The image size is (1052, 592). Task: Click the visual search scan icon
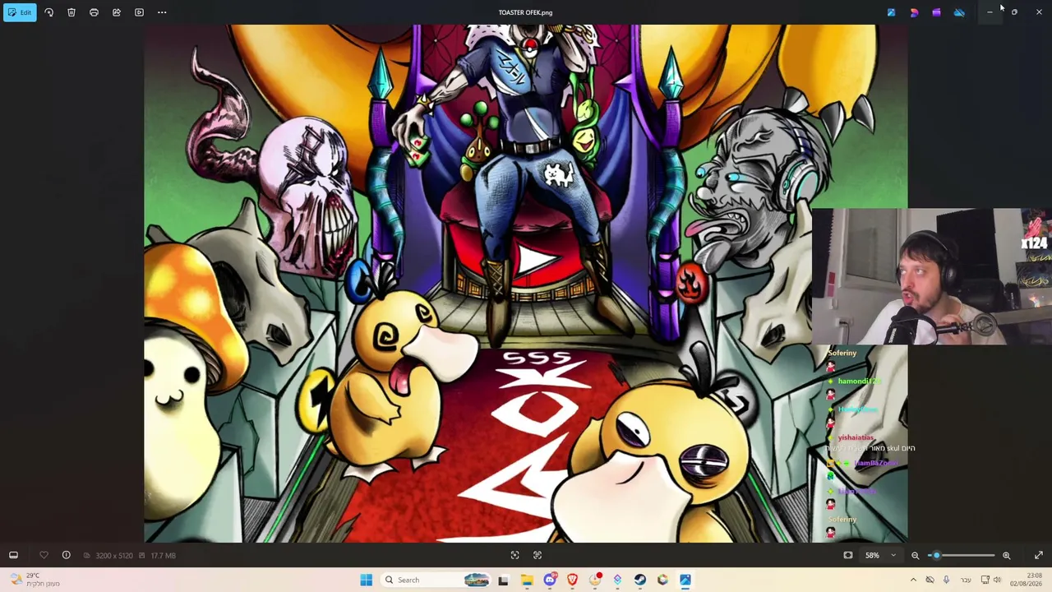point(514,555)
